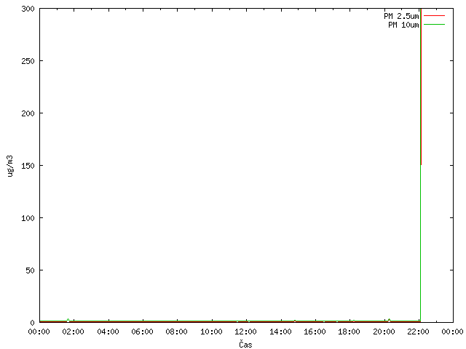The image size is (466, 349).
Task: Click the 20:00 time label
Action: click(x=384, y=332)
